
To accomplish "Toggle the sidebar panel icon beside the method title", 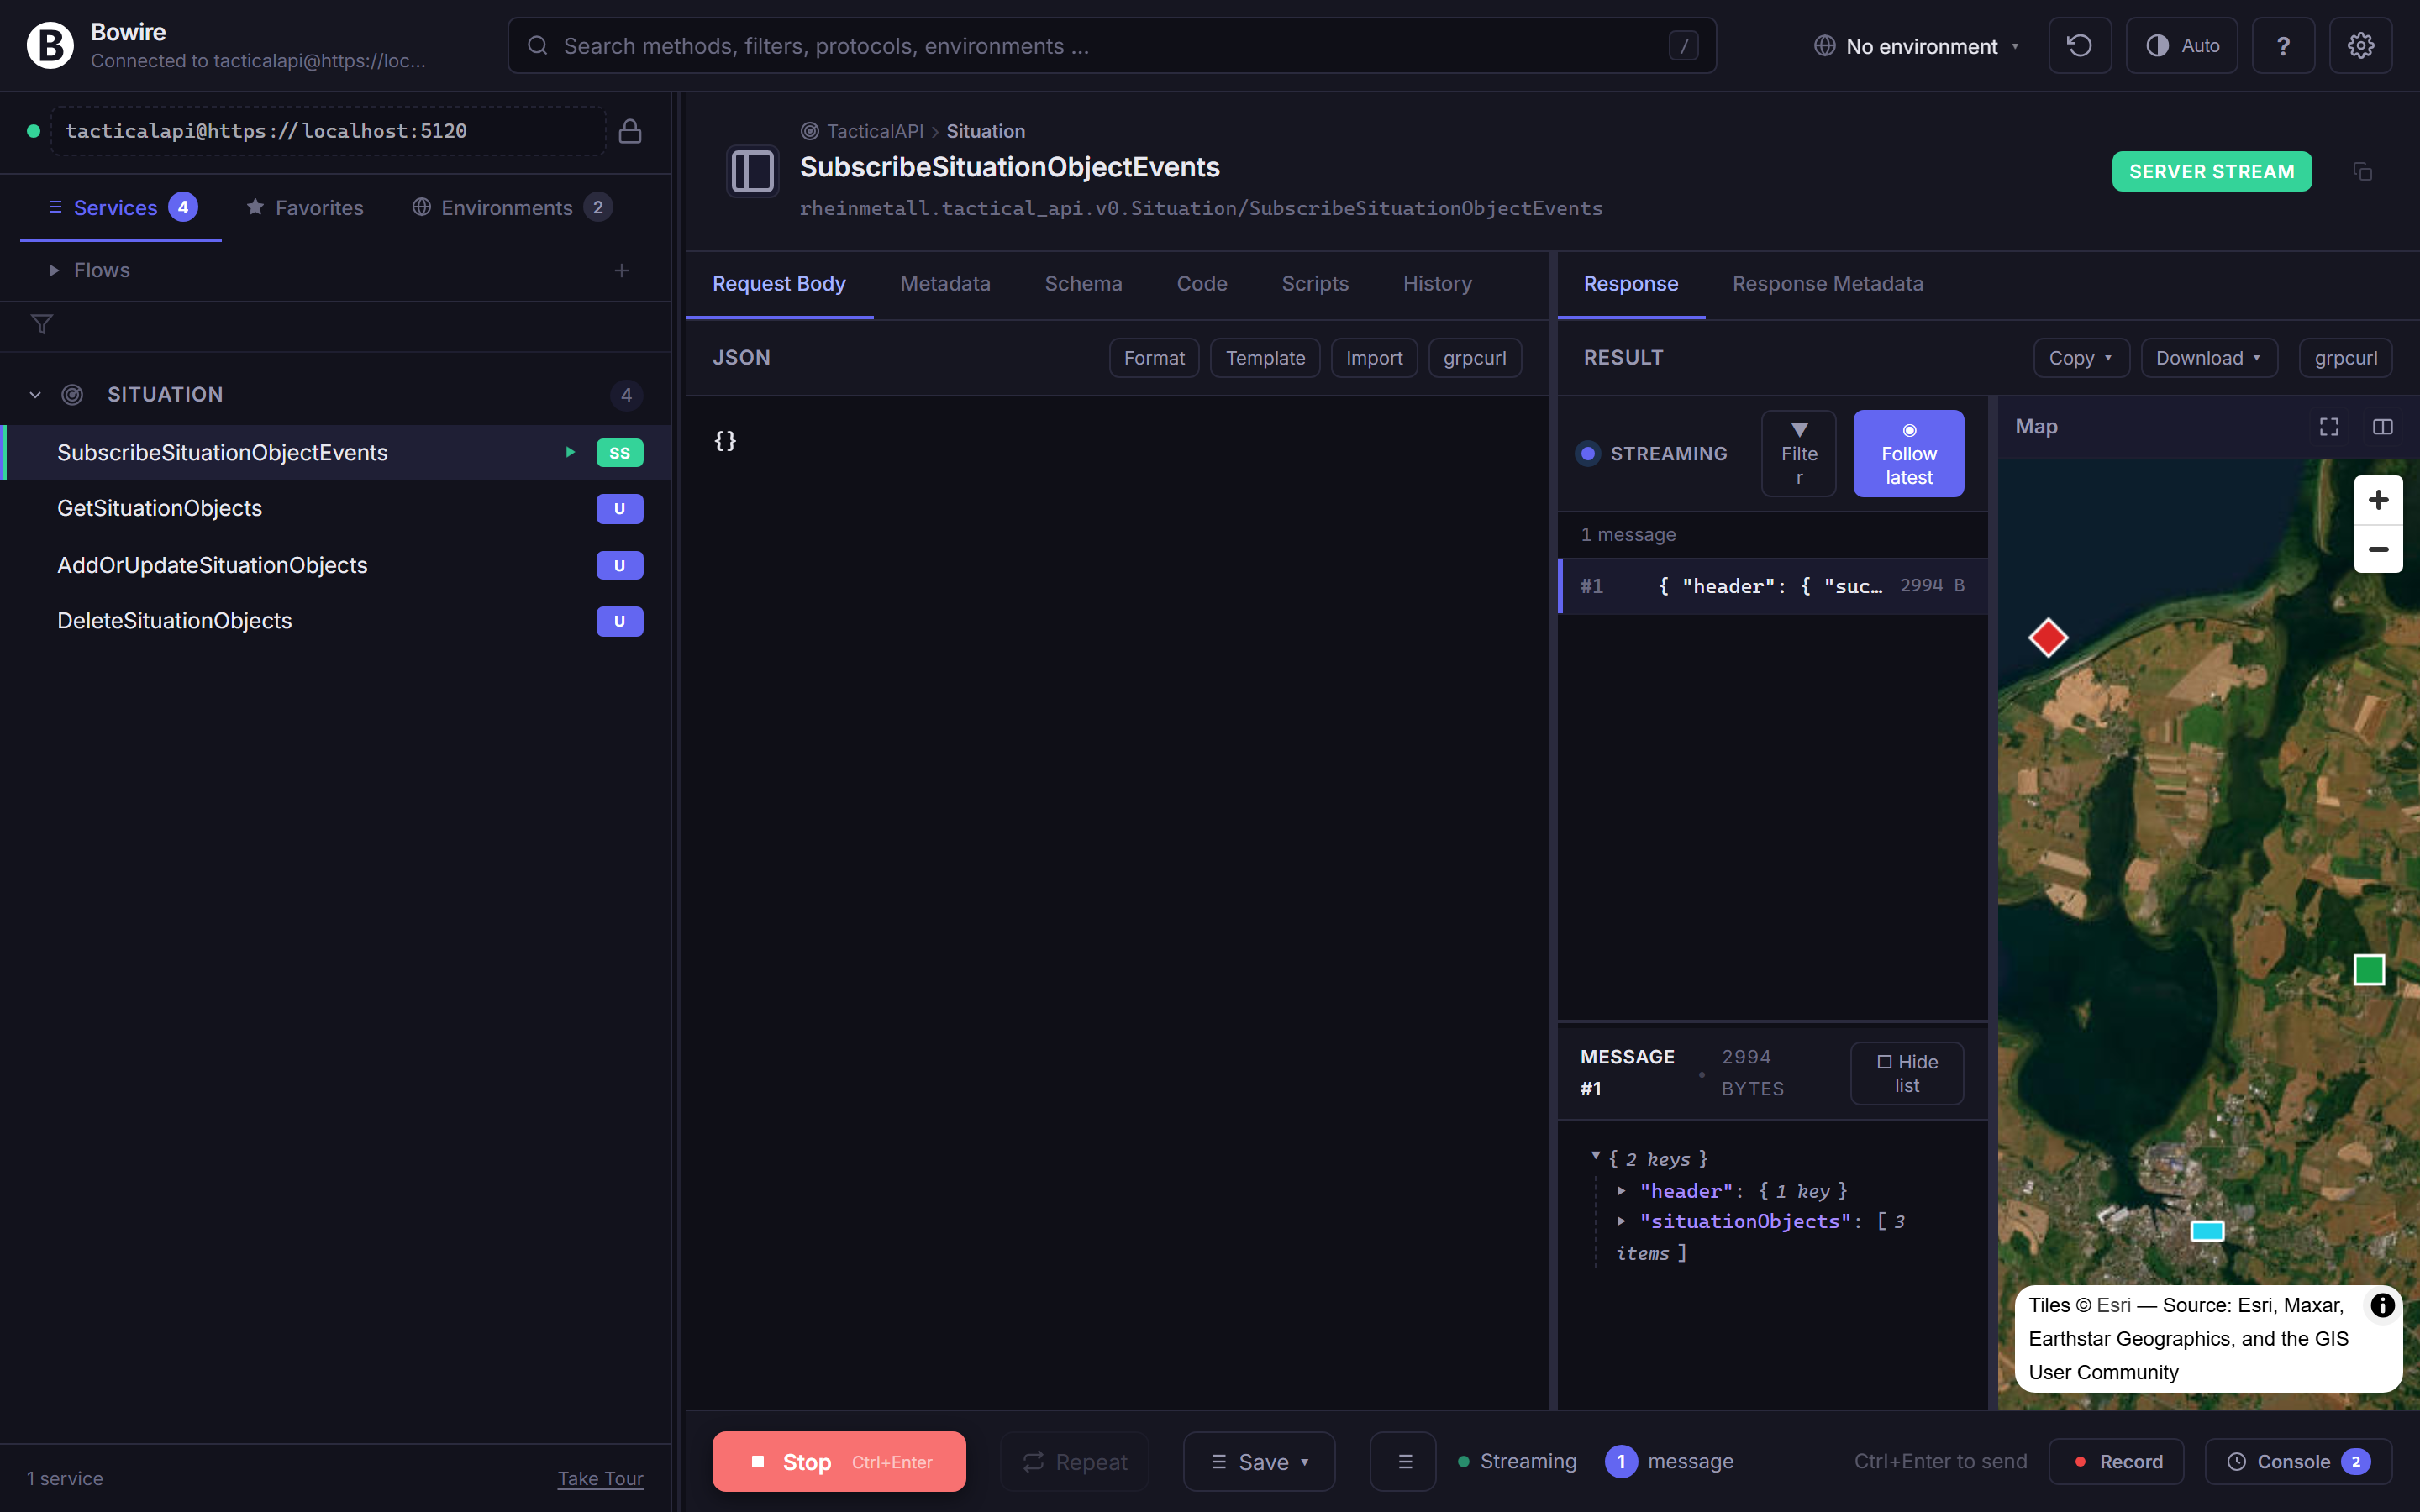I will [x=753, y=171].
